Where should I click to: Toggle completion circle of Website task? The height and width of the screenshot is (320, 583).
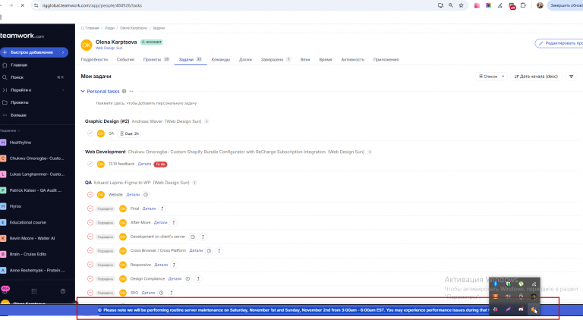[x=90, y=195]
